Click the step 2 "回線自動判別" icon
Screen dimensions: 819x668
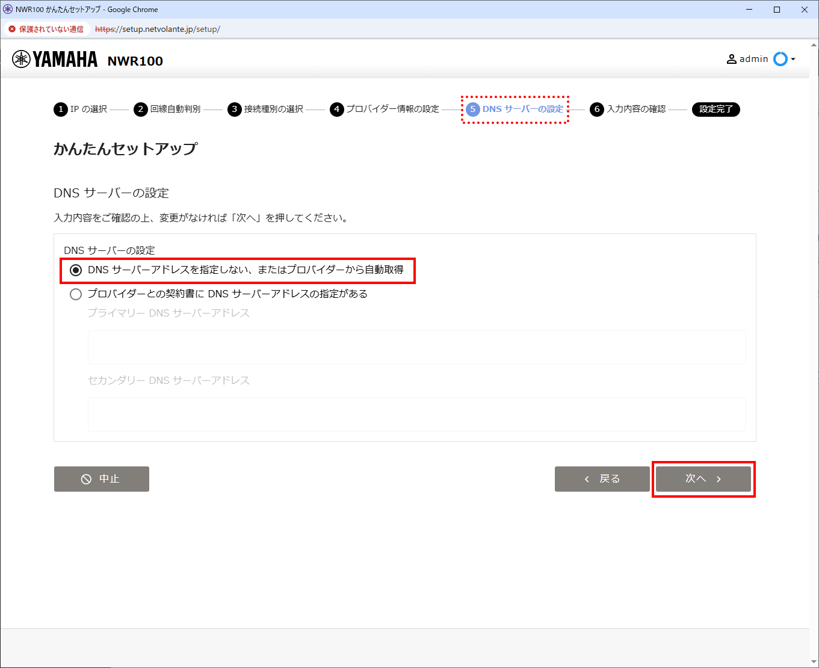click(140, 109)
